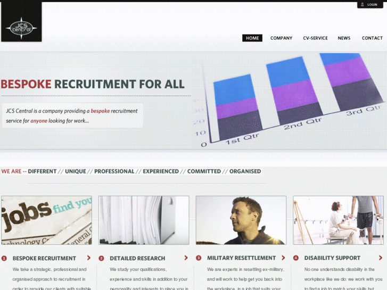This screenshot has height=290, width=387.
Task: Open the Disability Support heading link
Action: coord(332,258)
